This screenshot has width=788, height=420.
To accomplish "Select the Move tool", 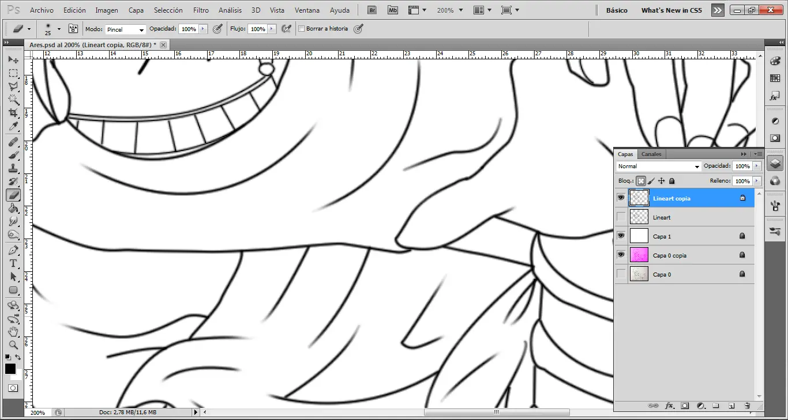I will 13,60.
